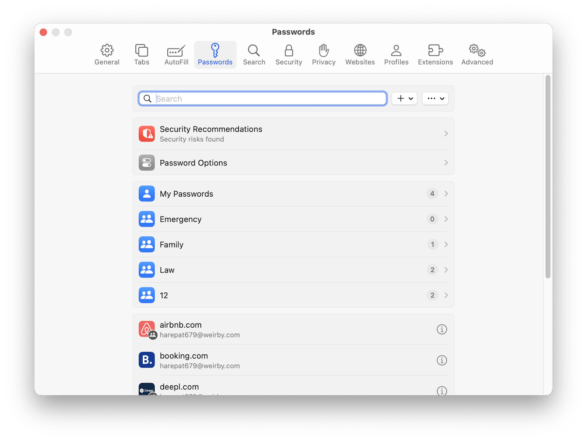Screen dimensions: 587x441
Task: Open the Advanced gears icon
Action: [x=477, y=50]
